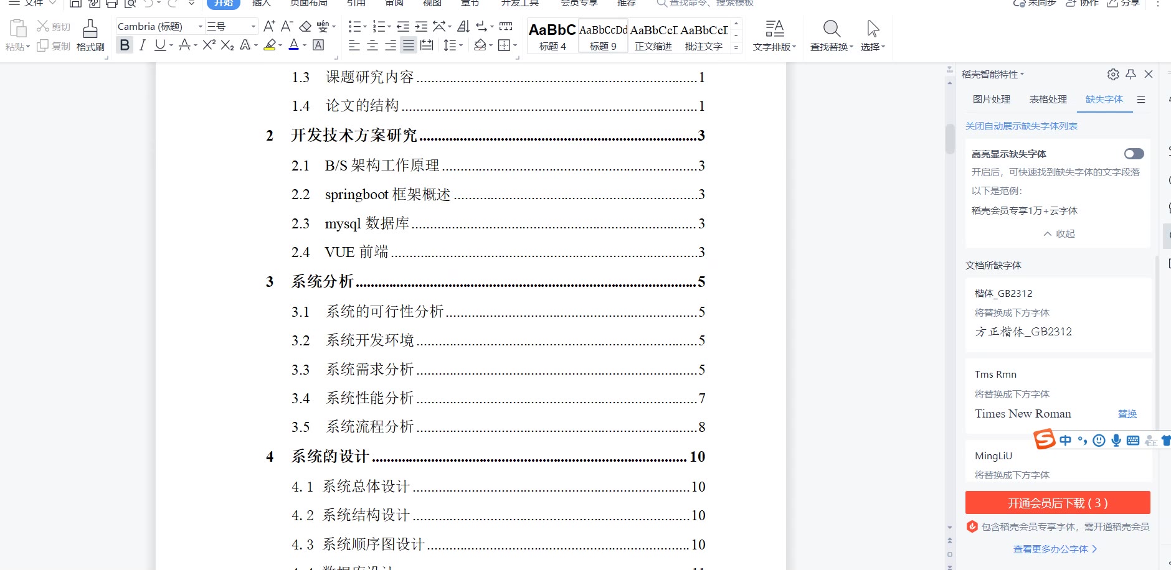Image resolution: width=1171 pixels, height=570 pixels.
Task: Open the highlight color dropdown arrow
Action: (280, 45)
